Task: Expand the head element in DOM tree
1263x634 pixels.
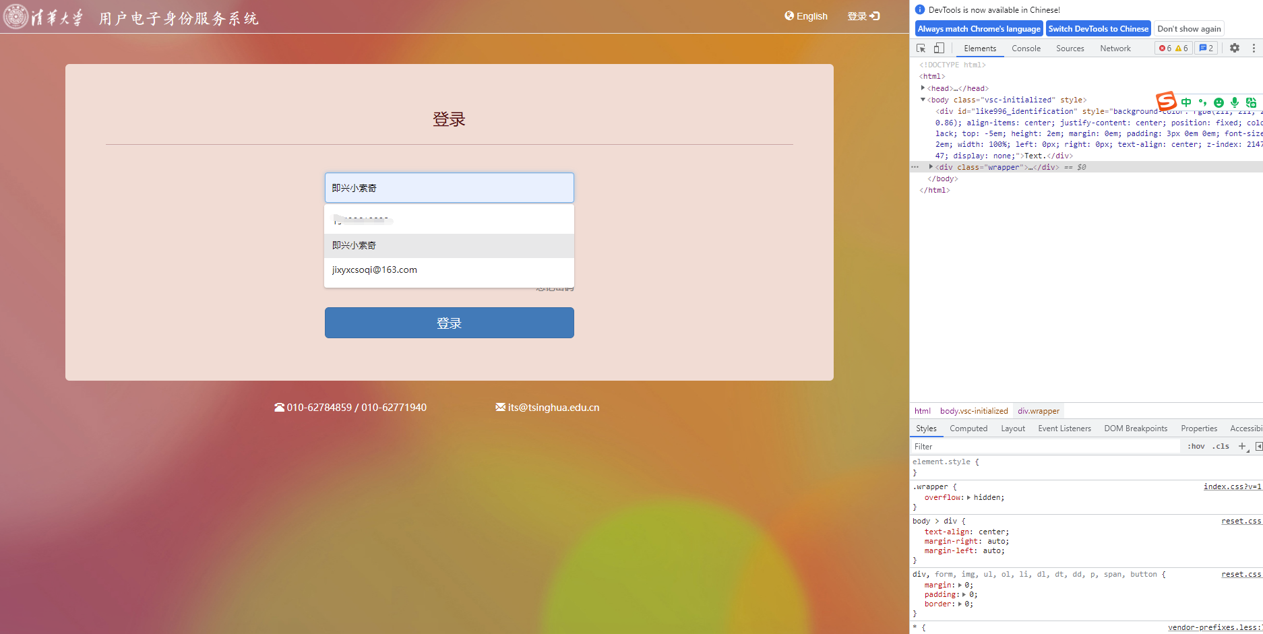Action: [x=923, y=88]
